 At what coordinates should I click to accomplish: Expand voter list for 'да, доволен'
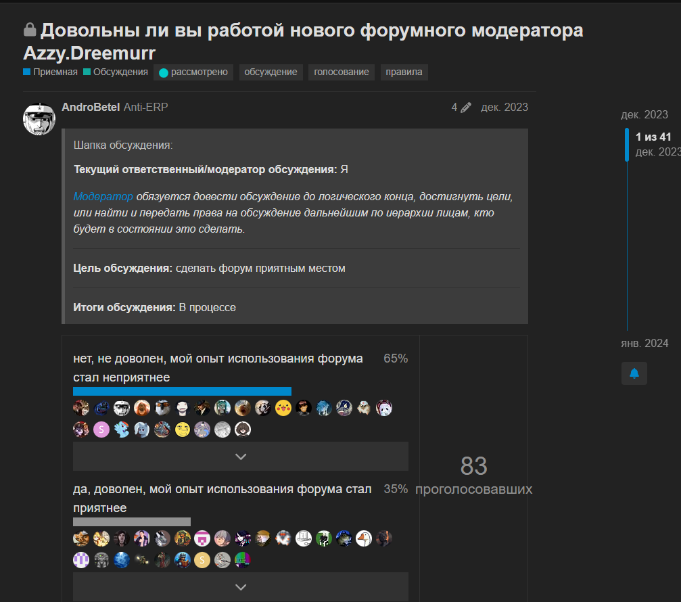point(240,586)
